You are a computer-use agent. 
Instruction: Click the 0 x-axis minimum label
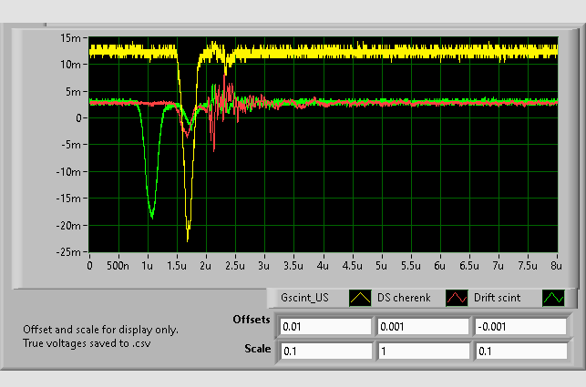pos(89,266)
